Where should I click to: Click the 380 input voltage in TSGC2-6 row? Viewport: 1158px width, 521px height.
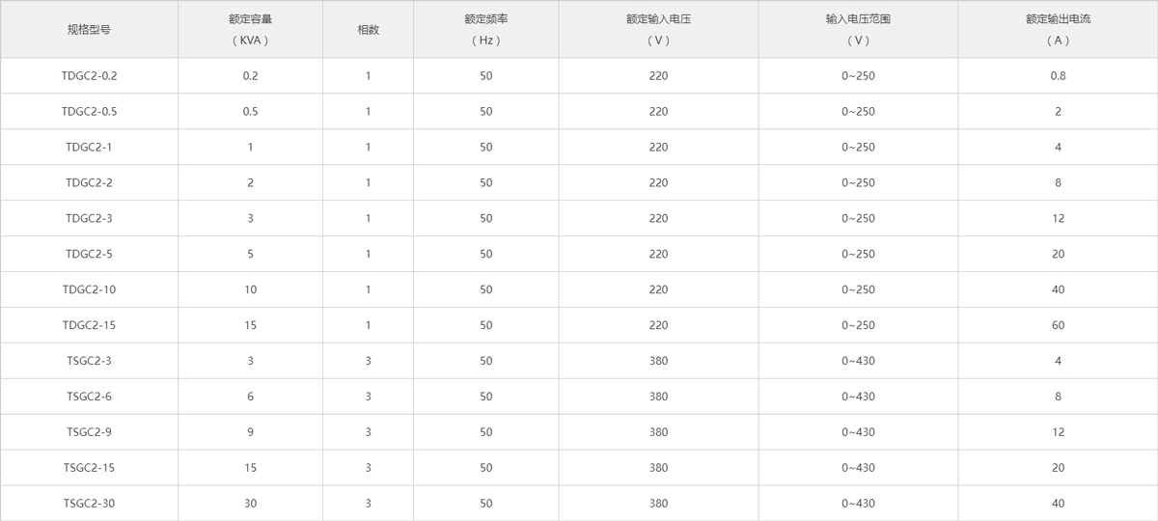click(x=658, y=397)
